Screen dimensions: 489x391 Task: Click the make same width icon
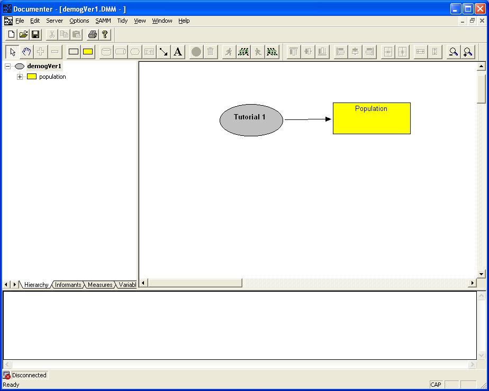point(420,52)
